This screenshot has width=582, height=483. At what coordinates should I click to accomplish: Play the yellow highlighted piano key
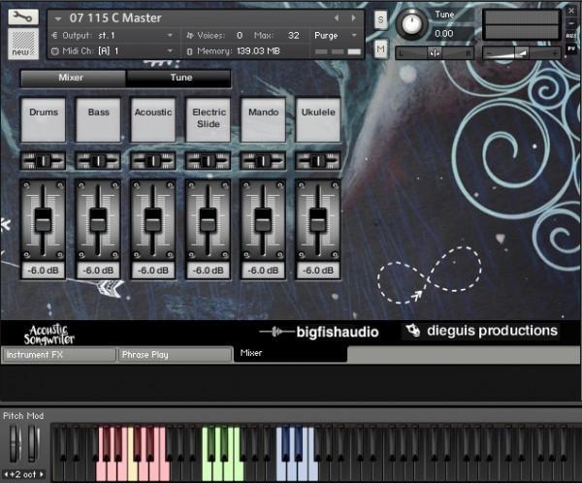click(x=133, y=469)
